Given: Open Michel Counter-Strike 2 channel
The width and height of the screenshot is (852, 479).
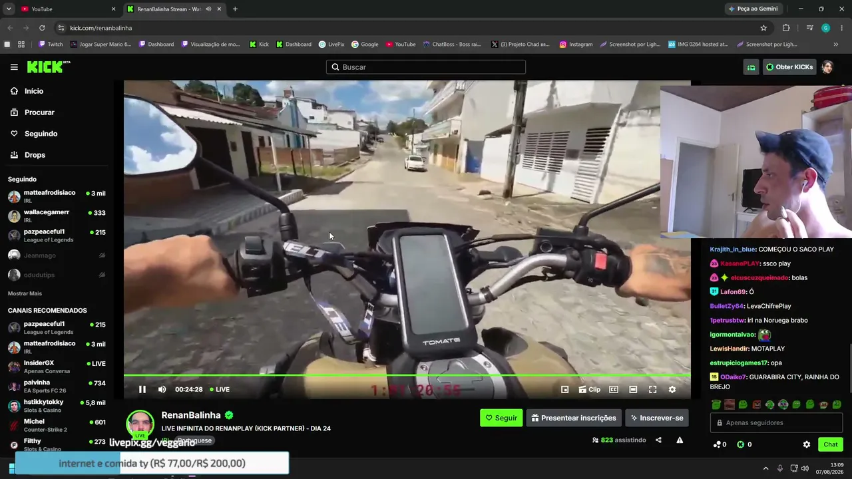Looking at the screenshot, I should [57, 425].
